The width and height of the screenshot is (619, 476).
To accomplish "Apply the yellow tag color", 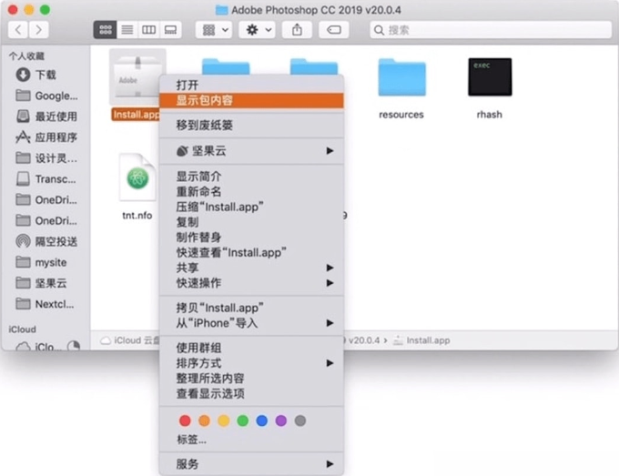I will [223, 420].
